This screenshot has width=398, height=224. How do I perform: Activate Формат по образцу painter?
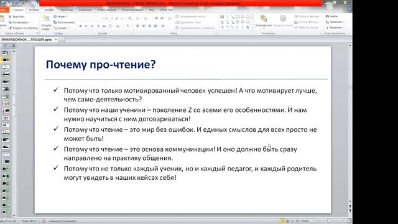pyautogui.click(x=24, y=28)
